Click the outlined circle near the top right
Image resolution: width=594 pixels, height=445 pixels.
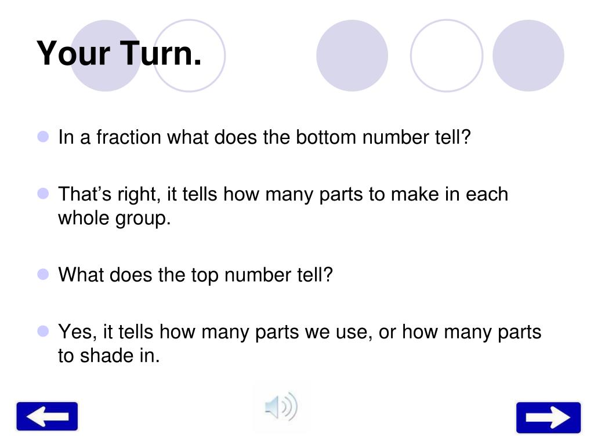click(447, 56)
